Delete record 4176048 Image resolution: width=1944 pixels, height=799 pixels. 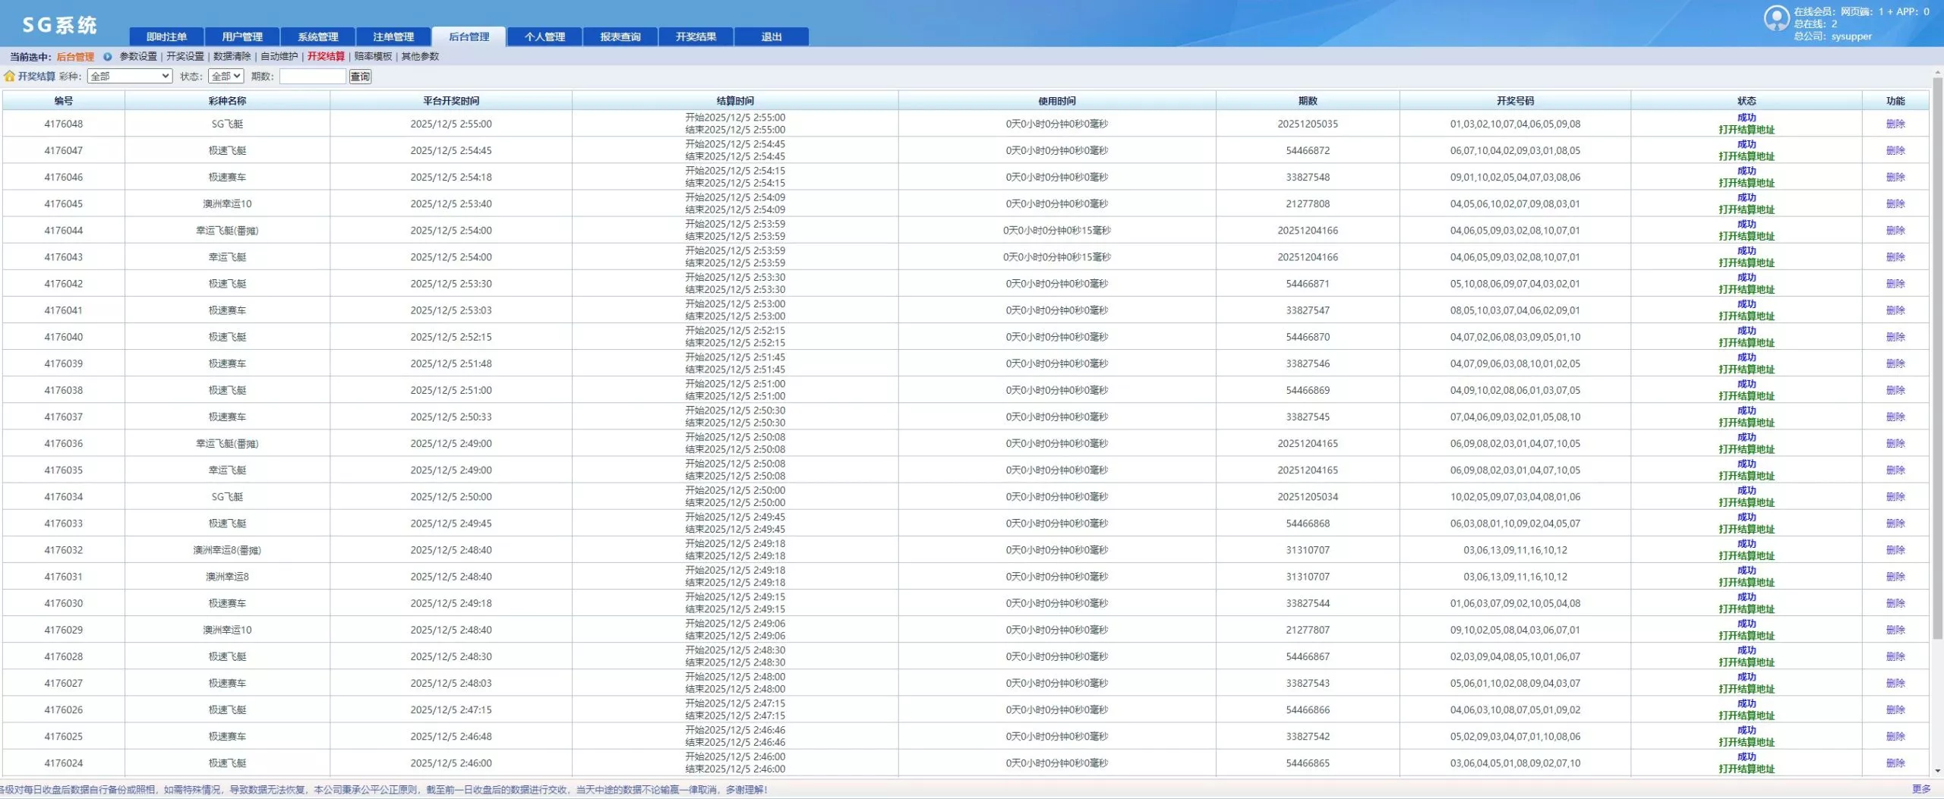coord(1895,124)
